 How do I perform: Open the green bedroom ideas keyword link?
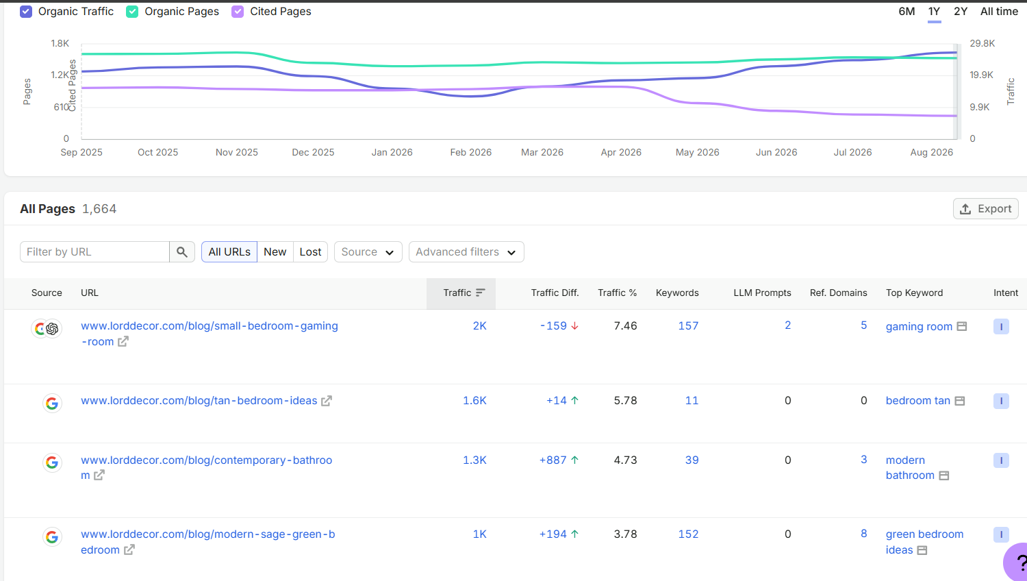coord(924,542)
